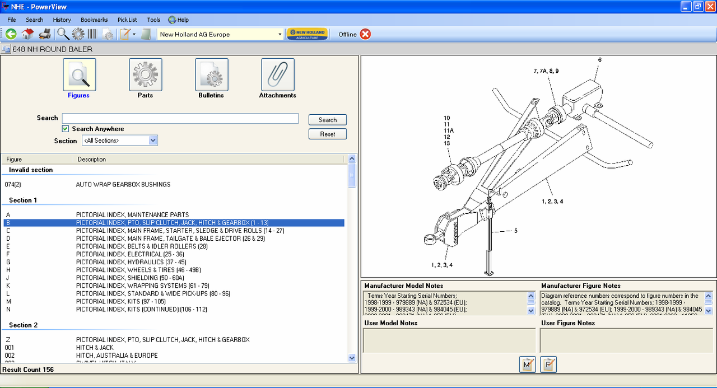
Task: Select MAIN FRAME, TAILGATE & BALE EJECTOR row
Action: click(x=174, y=239)
